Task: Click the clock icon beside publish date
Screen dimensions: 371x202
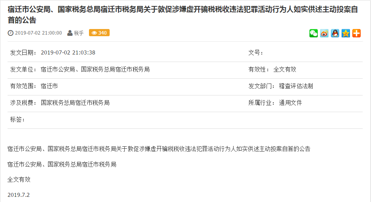Action: (x=10, y=33)
